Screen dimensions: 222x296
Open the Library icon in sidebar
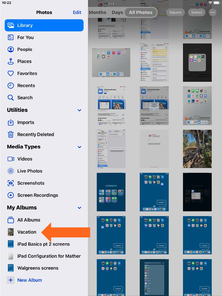pyautogui.click(x=11, y=25)
